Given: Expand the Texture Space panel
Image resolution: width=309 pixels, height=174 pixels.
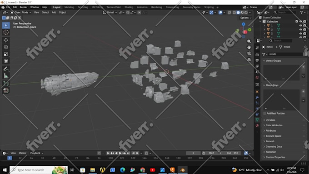Looking at the screenshot, I should [274, 136].
